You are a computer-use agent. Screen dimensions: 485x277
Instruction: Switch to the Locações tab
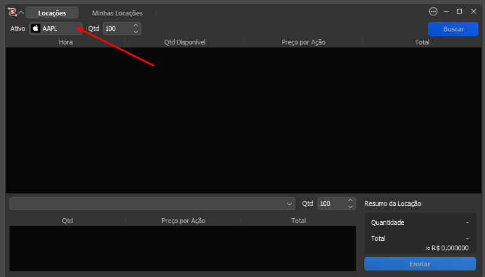click(x=52, y=13)
